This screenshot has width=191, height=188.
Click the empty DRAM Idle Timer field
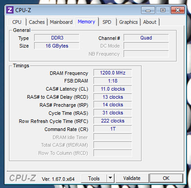113,137
